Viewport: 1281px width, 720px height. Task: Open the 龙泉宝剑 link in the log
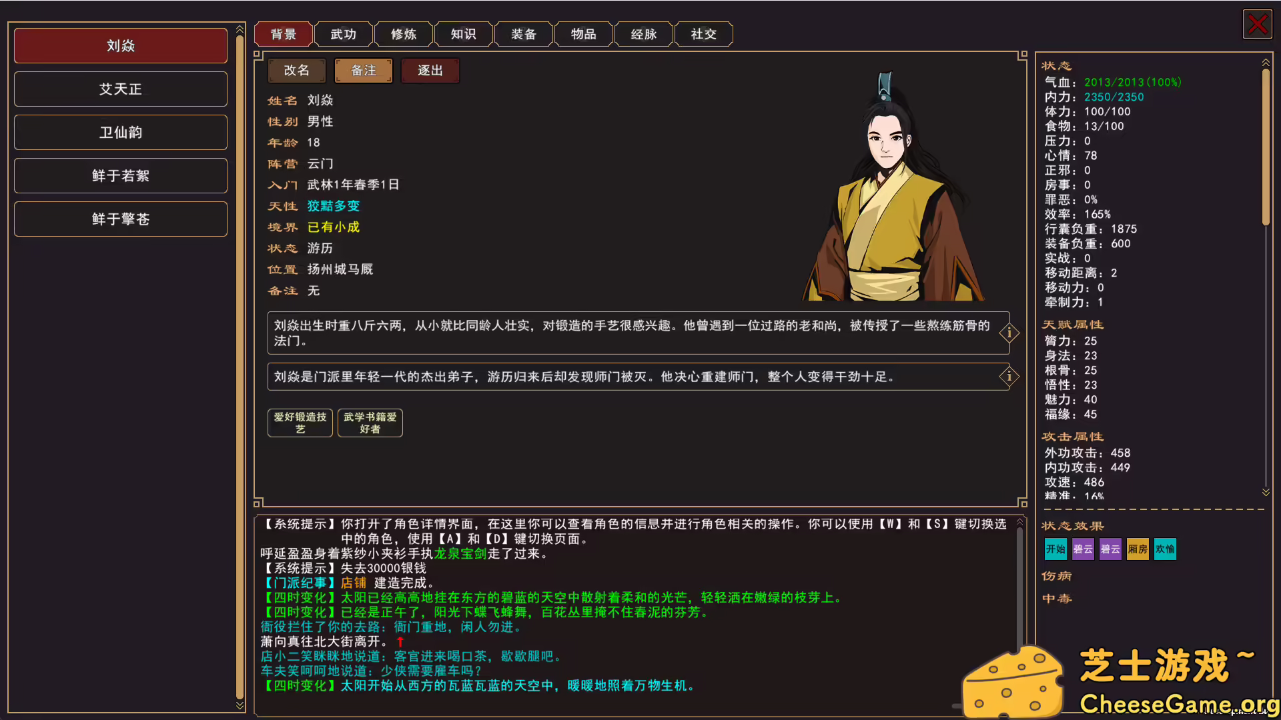(460, 553)
